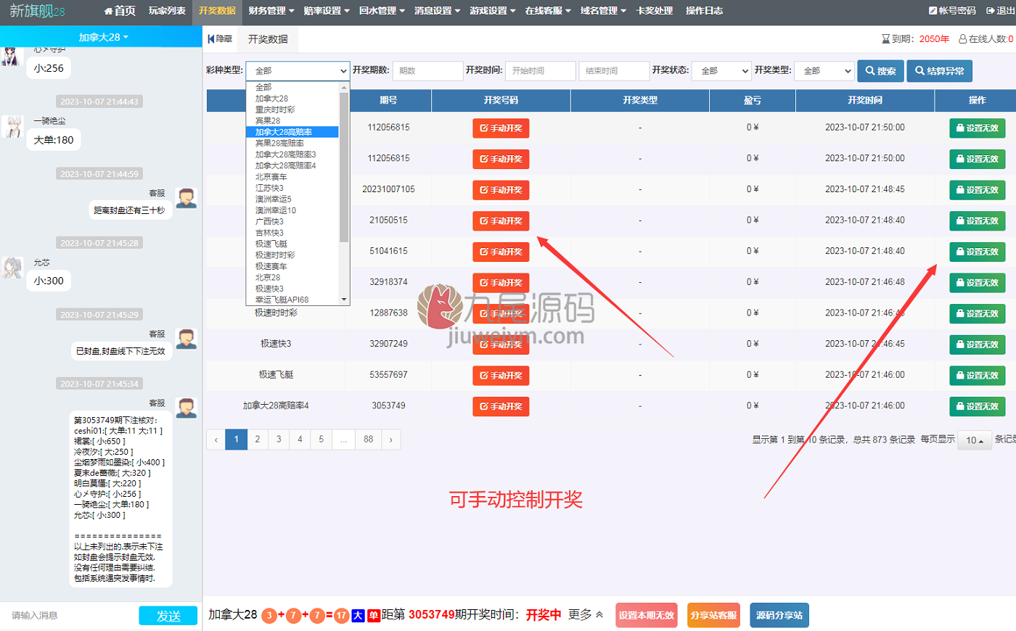1016x631 pixels.
Task: Click the lottery type list scrollbar
Action: tap(344, 193)
